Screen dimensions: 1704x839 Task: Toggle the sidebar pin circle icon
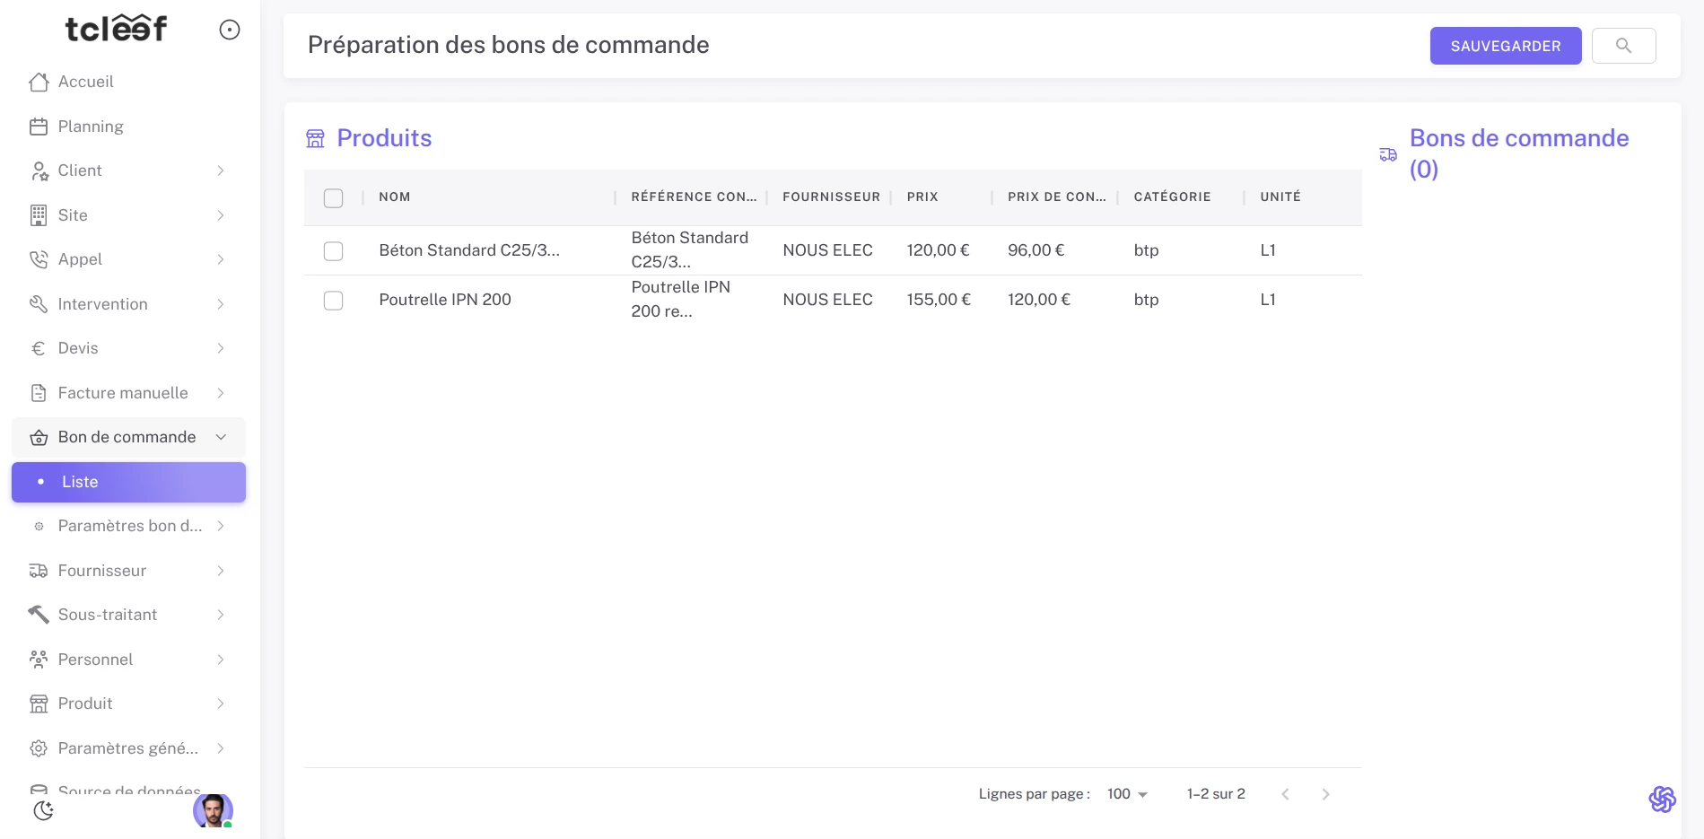(230, 31)
